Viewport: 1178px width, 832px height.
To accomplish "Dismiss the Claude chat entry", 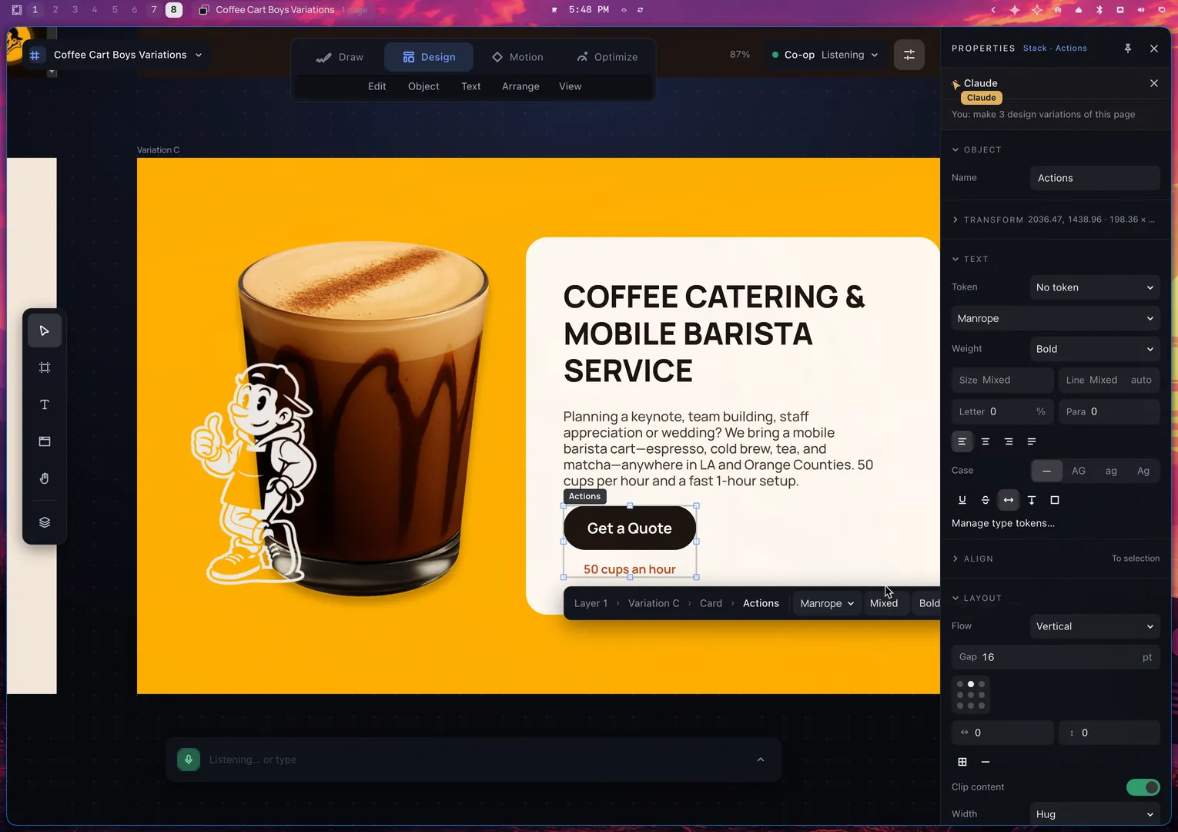I will point(1154,83).
